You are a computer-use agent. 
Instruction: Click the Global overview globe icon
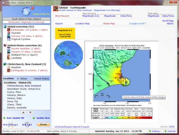(5, 27)
